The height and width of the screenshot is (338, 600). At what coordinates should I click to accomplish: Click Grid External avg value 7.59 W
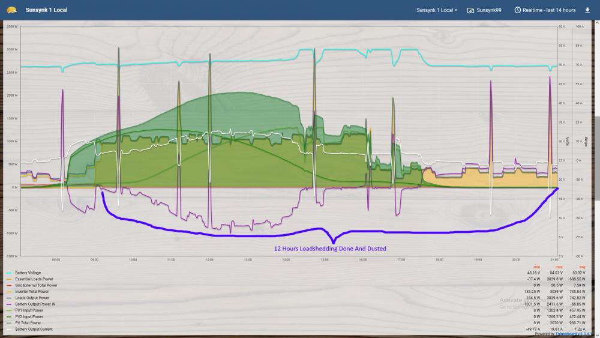(x=580, y=285)
